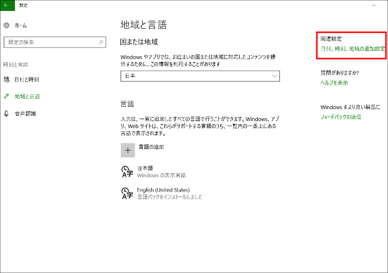Expand country list via chevron arrow
The width and height of the screenshot is (388, 273).
(274, 76)
